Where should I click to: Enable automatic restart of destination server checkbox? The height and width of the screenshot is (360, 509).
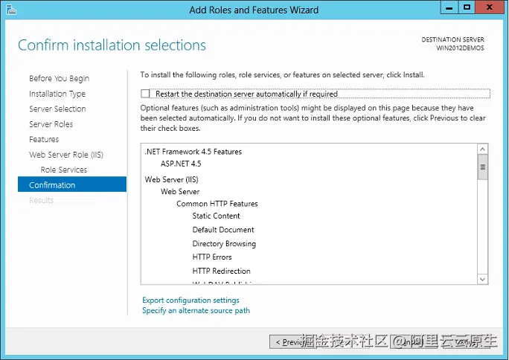(145, 94)
